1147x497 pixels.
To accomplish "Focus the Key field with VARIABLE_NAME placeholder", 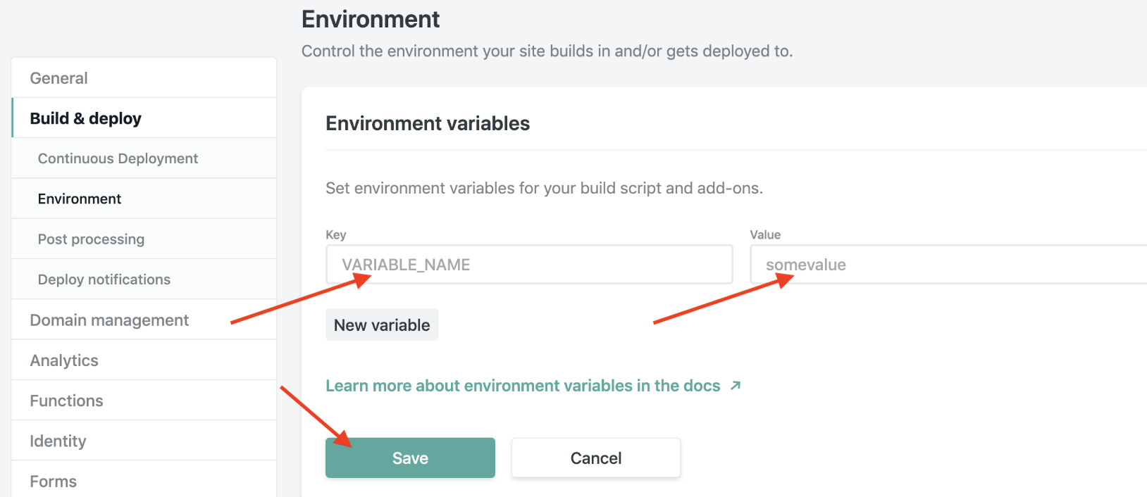I will (x=528, y=265).
